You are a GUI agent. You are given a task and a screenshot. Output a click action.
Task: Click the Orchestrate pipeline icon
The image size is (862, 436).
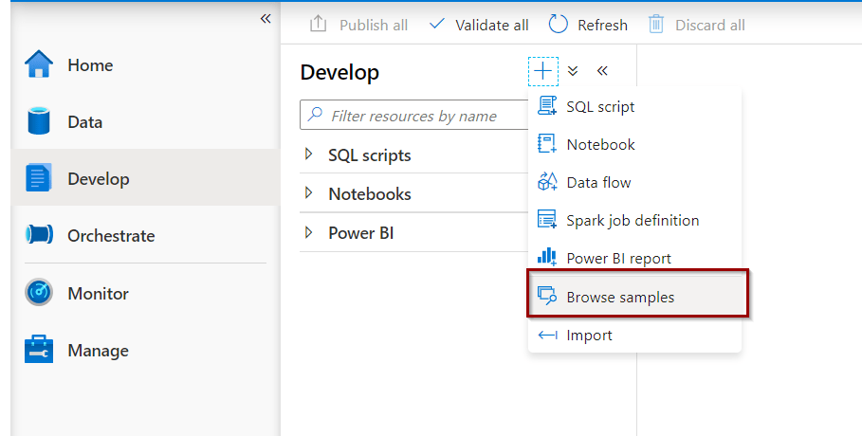(x=39, y=235)
